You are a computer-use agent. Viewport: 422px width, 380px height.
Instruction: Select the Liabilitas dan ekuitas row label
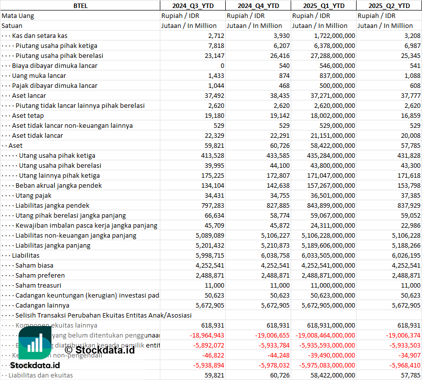tap(40, 375)
